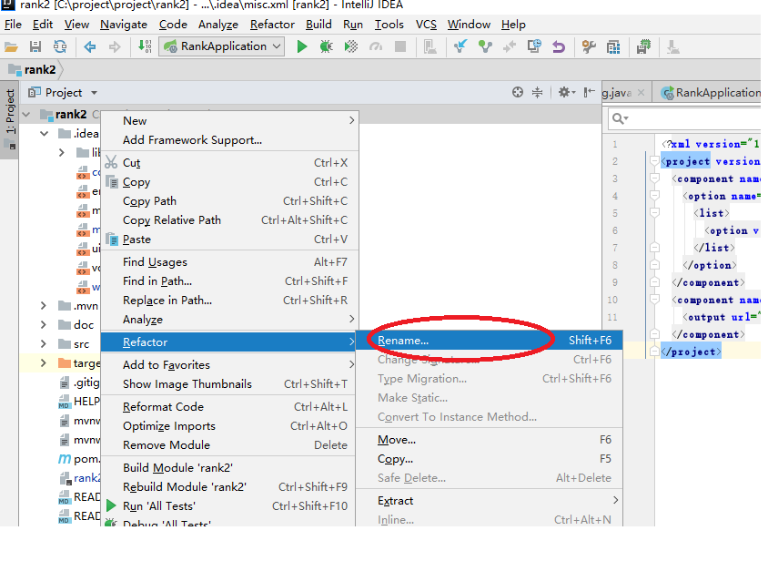Click the Back navigation arrow
Screen dimensions: 768x561
point(90,47)
